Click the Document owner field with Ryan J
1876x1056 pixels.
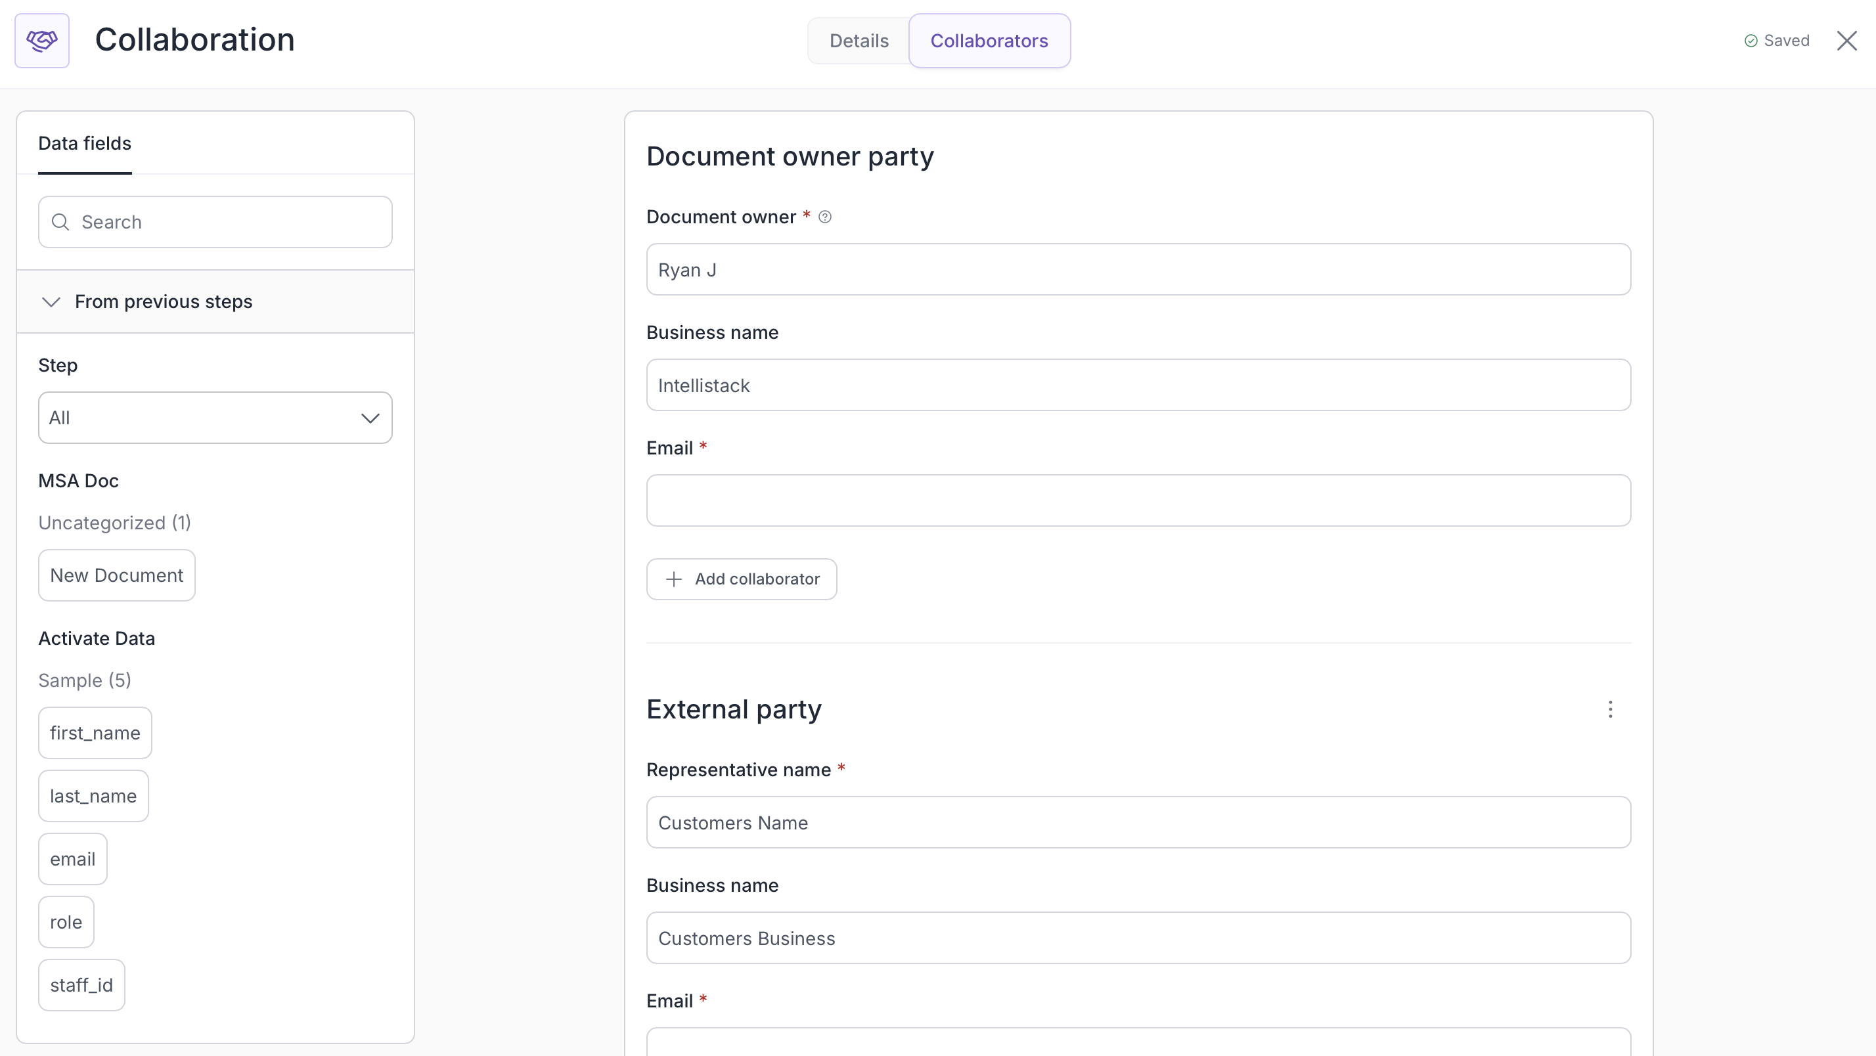1138,269
